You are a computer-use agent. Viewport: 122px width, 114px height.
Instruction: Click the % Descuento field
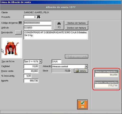tap(27, 76)
